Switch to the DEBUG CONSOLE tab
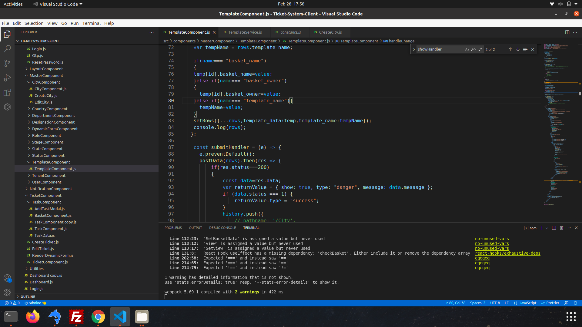This screenshot has width=582, height=327. (222, 228)
